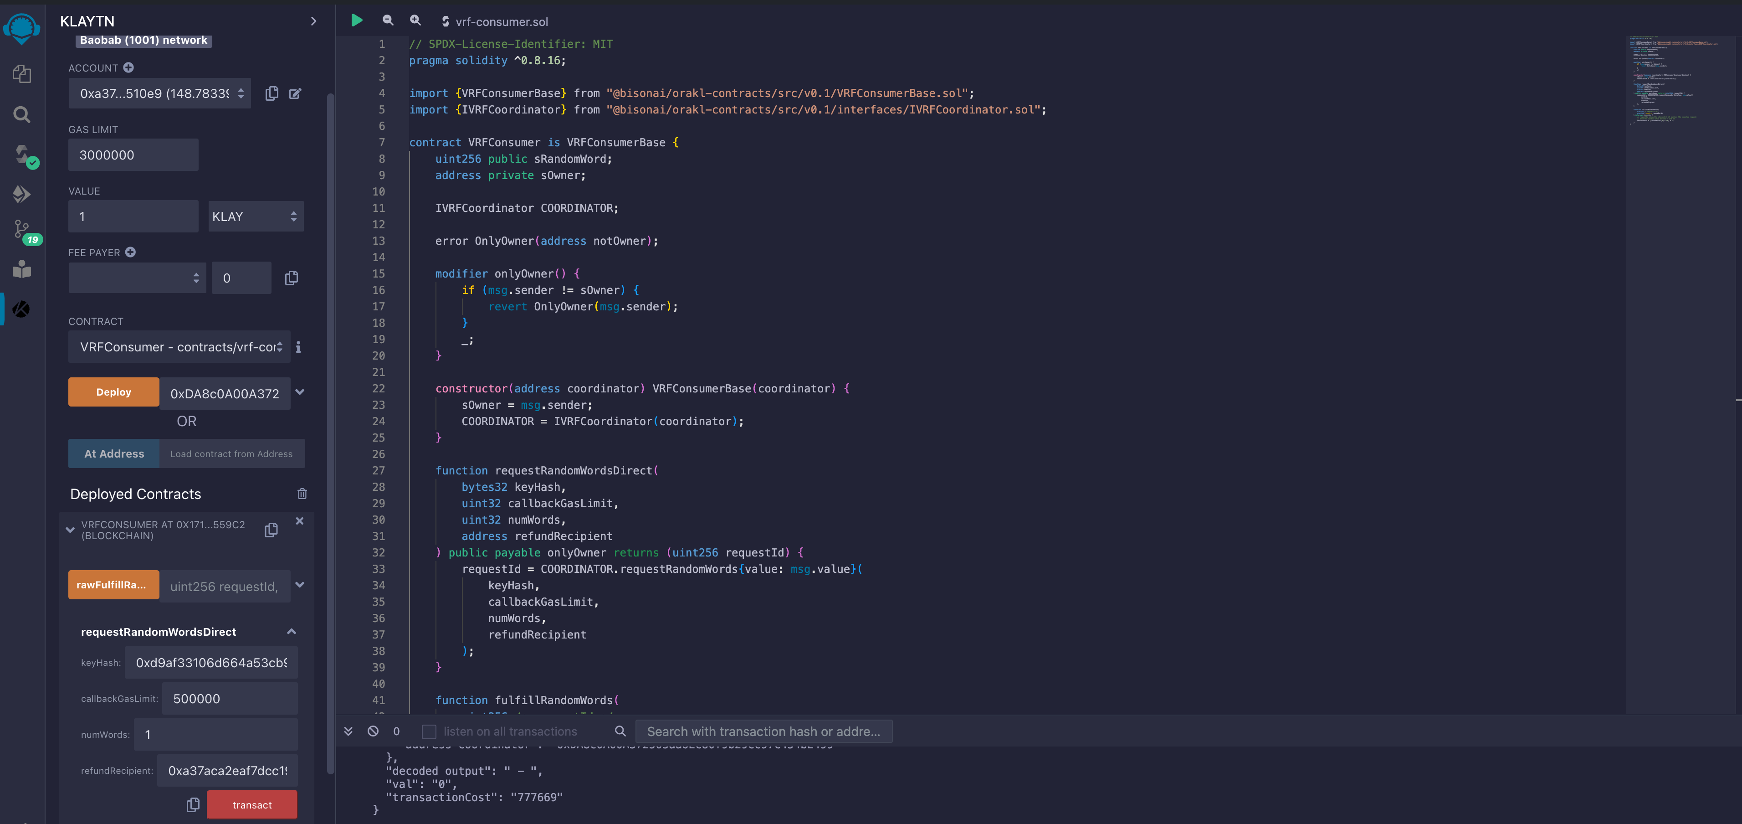
Task: Clear the terminal console
Action: click(x=373, y=731)
